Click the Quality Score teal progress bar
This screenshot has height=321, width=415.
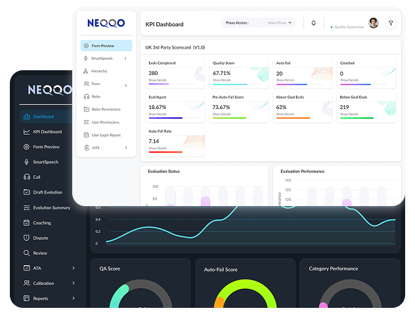(x=230, y=85)
